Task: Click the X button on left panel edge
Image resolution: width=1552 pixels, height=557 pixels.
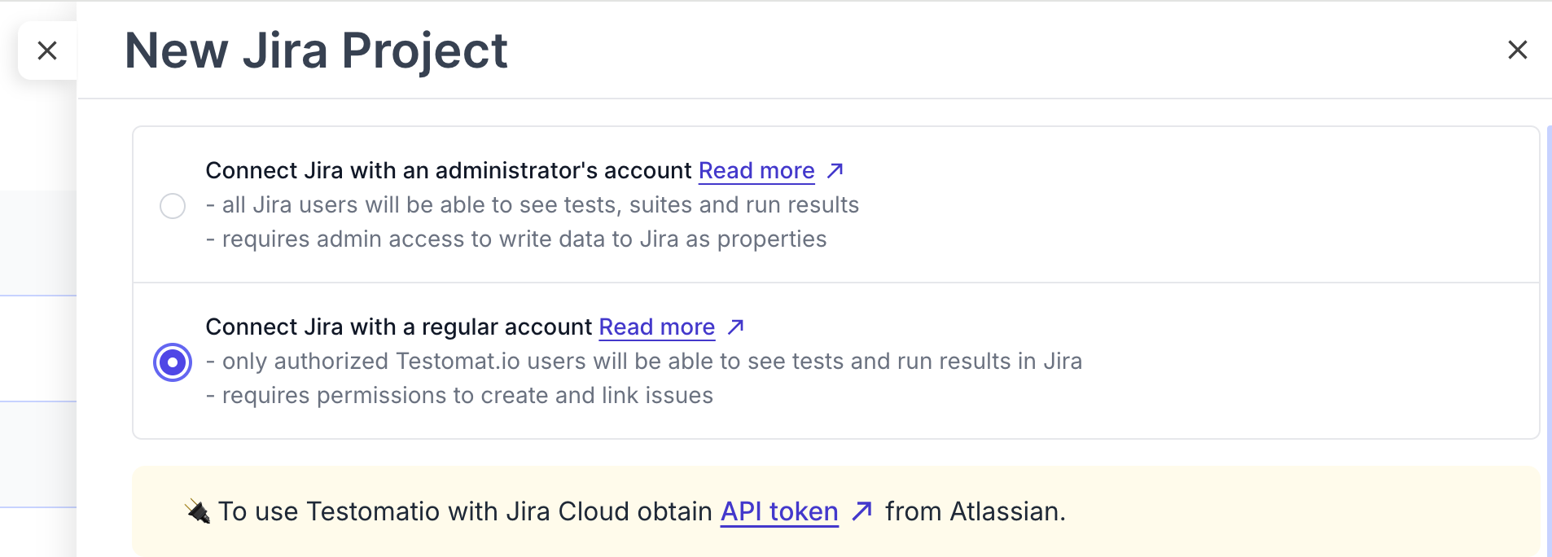Action: point(47,50)
